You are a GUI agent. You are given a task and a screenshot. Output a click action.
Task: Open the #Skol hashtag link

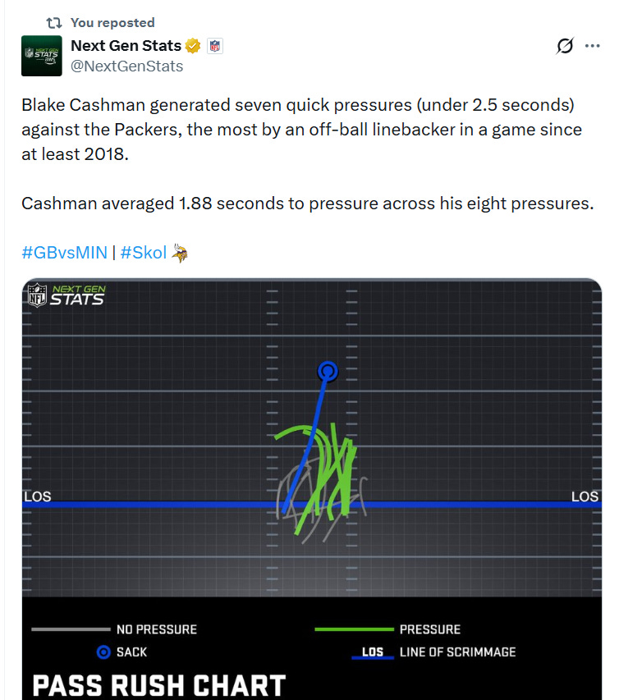point(144,253)
